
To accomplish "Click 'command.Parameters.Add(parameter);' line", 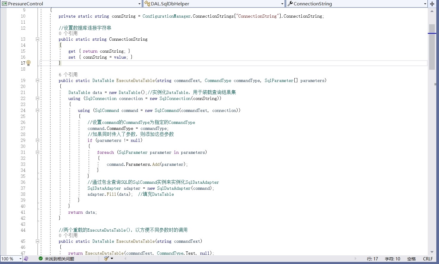I will (147, 164).
